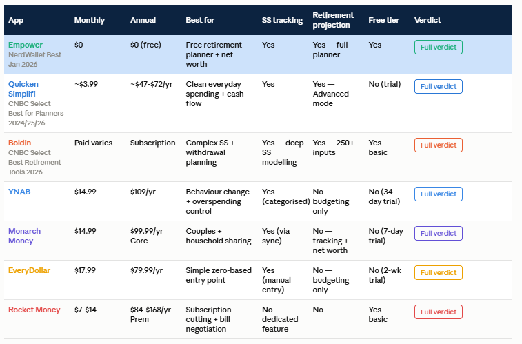Select the '$7-$14' monthly price cell
Screen dimensions: 522x344
coord(86,310)
